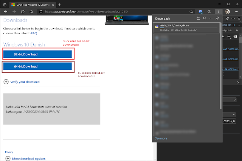This screenshot has width=242, height=161.
Task: Open DevTools customize menu dots
Action: coord(233,18)
